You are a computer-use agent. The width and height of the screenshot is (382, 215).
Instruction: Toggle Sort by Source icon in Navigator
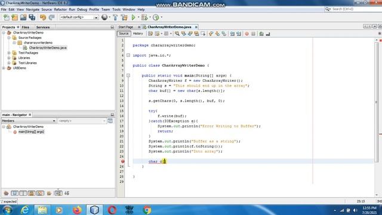67,193
